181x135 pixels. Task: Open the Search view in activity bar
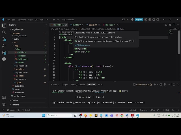(4, 32)
